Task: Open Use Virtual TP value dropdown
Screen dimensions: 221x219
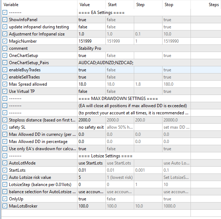Action: pos(91,91)
